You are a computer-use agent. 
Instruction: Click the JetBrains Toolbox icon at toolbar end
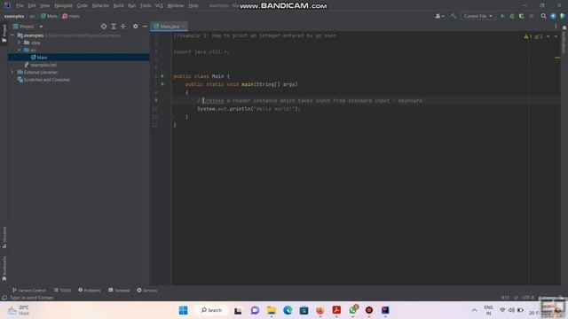563,16
